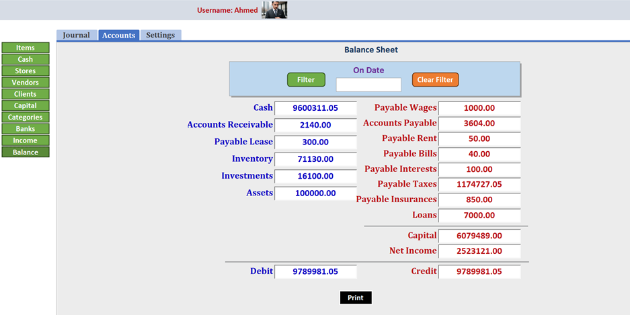Click the Debit label
The width and height of the screenshot is (630, 315).
[262, 271]
